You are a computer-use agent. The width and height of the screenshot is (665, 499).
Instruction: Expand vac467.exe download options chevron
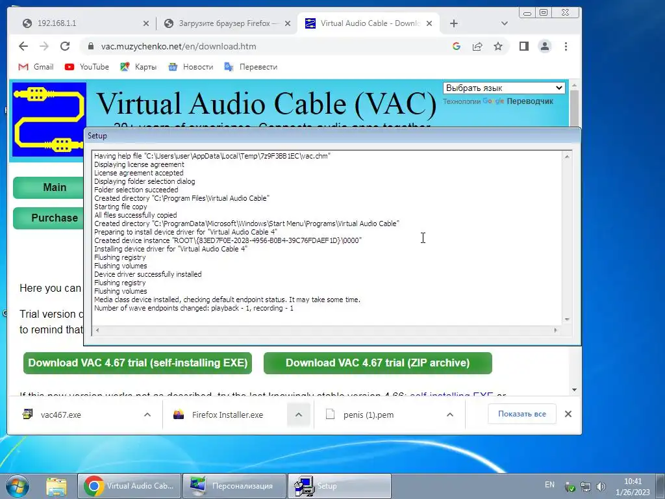(x=147, y=415)
